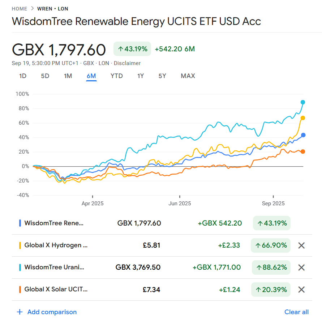Open the Disclaimer link
Image resolution: width=322 pixels, height=321 pixels.
coord(127,63)
